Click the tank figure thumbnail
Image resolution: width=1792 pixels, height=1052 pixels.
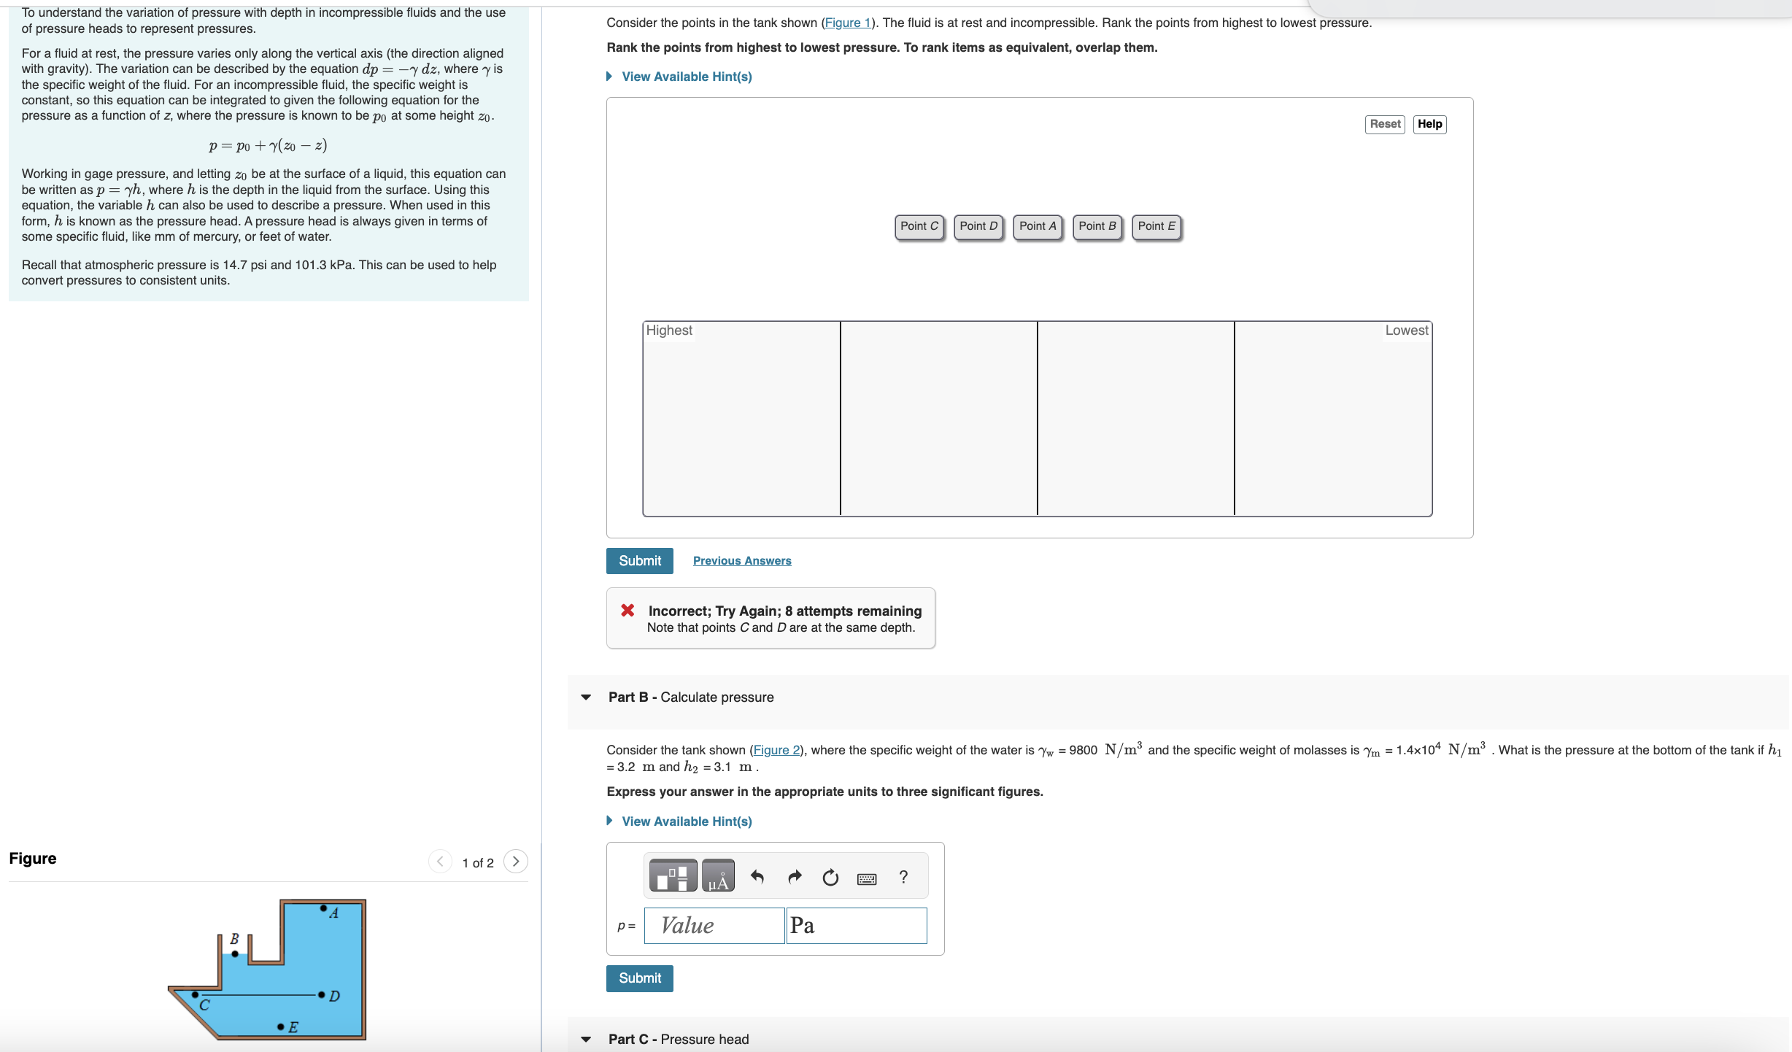(267, 970)
